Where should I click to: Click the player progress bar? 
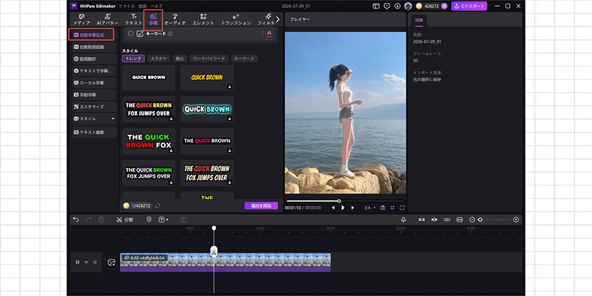(x=345, y=201)
